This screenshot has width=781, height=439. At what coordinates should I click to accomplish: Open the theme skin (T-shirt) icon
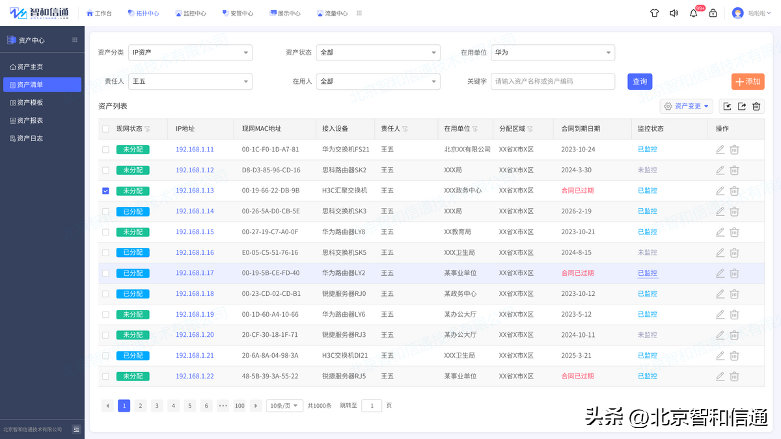click(x=655, y=13)
